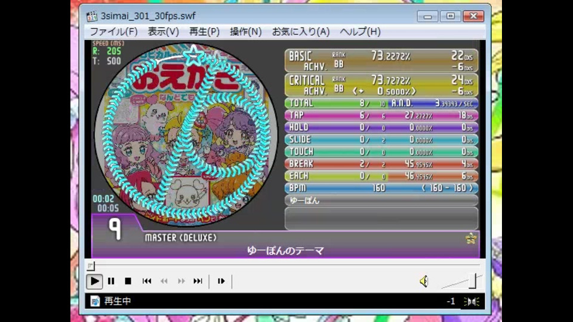Open the お気に入り(A) menu
The image size is (573, 322).
301,32
